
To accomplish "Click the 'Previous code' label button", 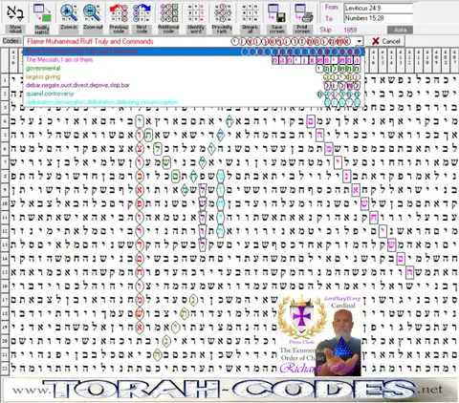I will click(x=119, y=30).
